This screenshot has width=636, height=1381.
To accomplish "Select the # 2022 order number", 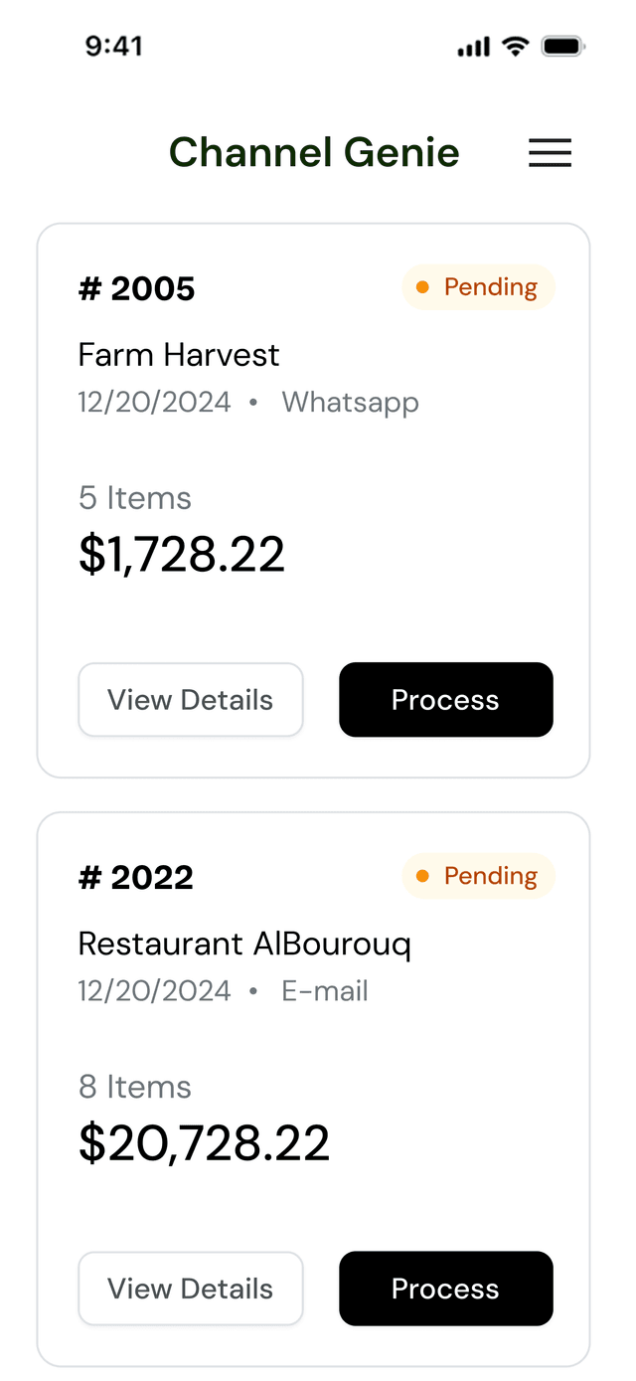I will (x=136, y=878).
